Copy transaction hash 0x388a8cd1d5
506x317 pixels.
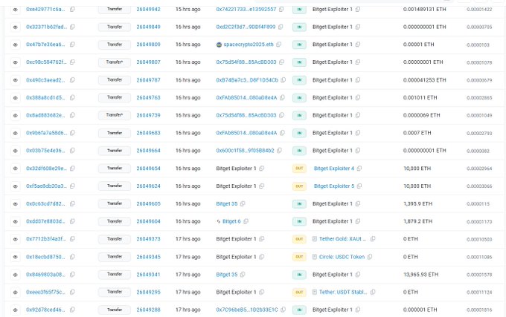72,97
